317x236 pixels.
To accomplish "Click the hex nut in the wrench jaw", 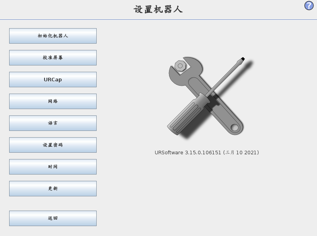I will click(180, 66).
